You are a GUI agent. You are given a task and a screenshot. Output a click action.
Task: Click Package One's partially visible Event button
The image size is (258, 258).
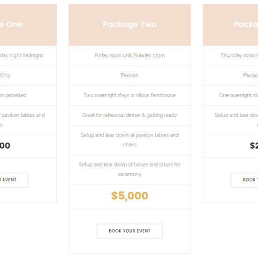[14, 180]
